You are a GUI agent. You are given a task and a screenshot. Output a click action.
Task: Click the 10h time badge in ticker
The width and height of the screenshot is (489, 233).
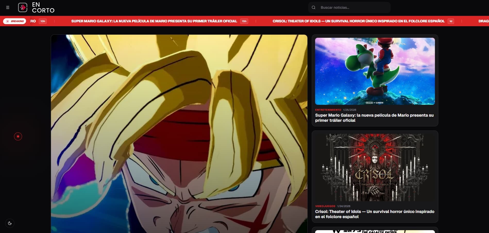point(43,21)
